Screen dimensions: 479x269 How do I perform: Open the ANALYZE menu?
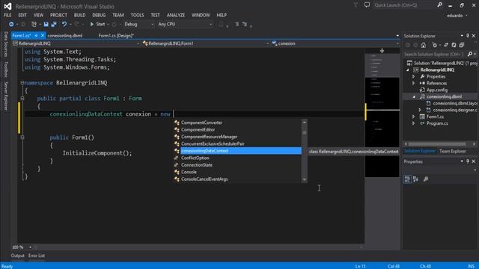176,15
